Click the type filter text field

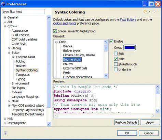pyautogui.click(x=24, y=12)
